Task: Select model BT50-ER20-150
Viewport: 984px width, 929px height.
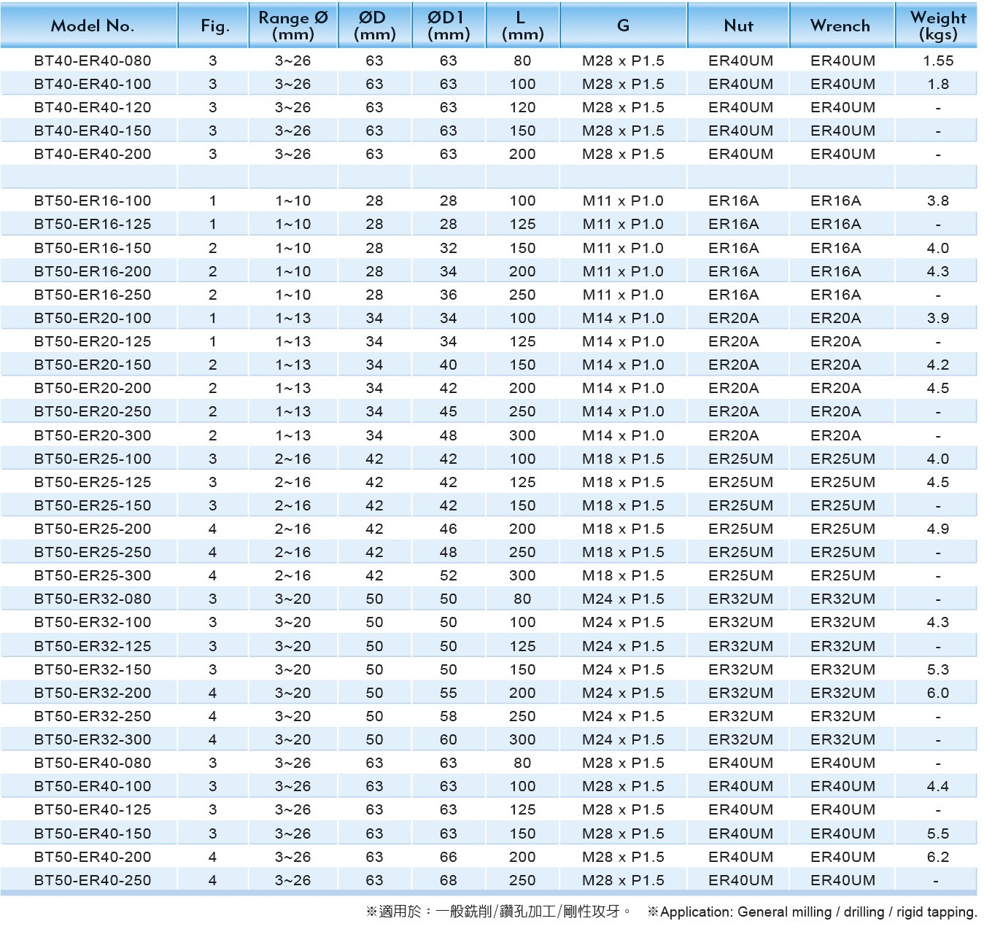Action: coord(93,365)
